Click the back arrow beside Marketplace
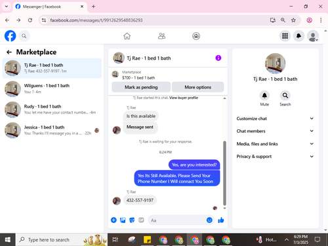The width and height of the screenshot is (328, 246). 9,52
